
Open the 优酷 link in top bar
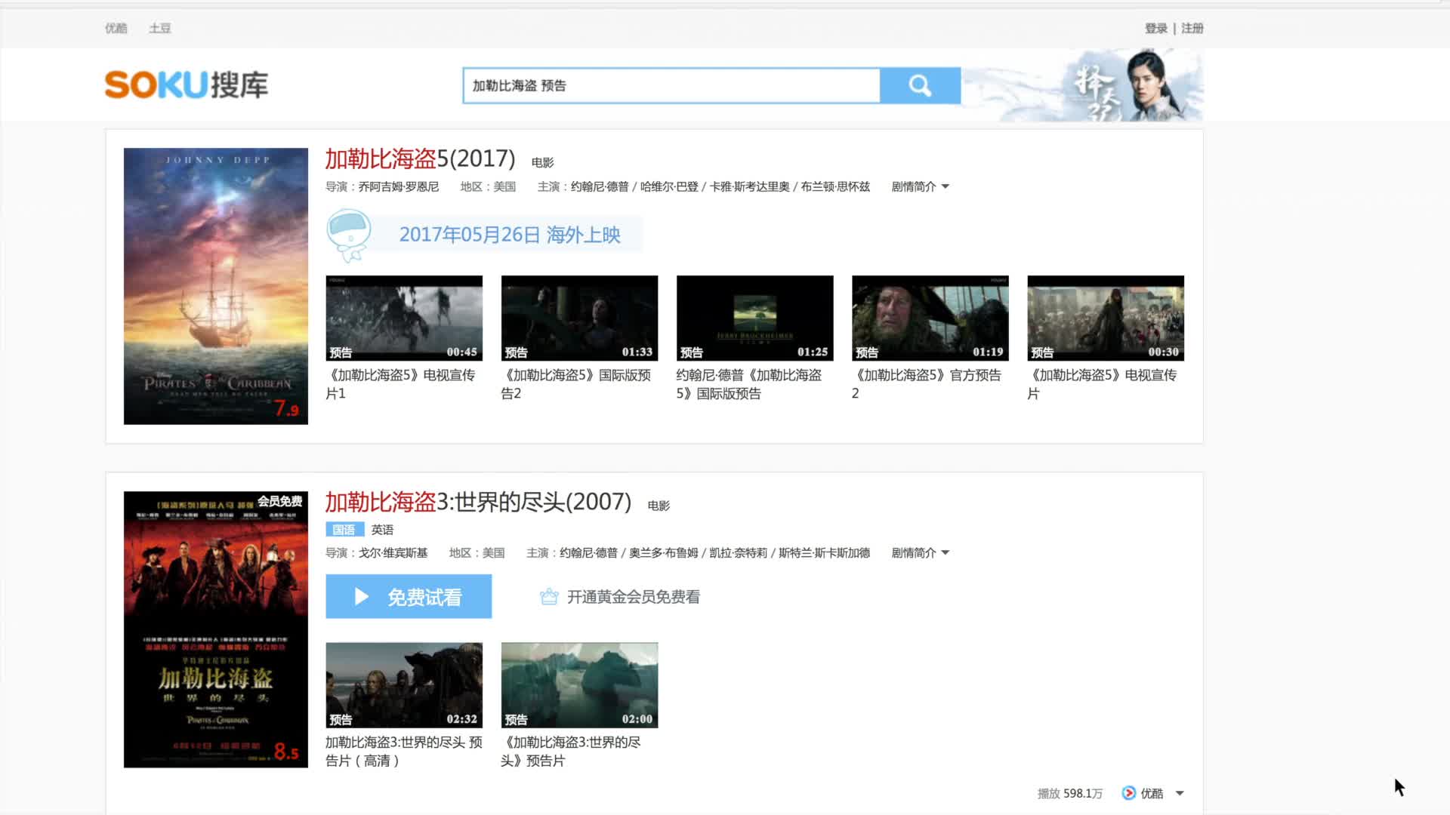pyautogui.click(x=116, y=28)
